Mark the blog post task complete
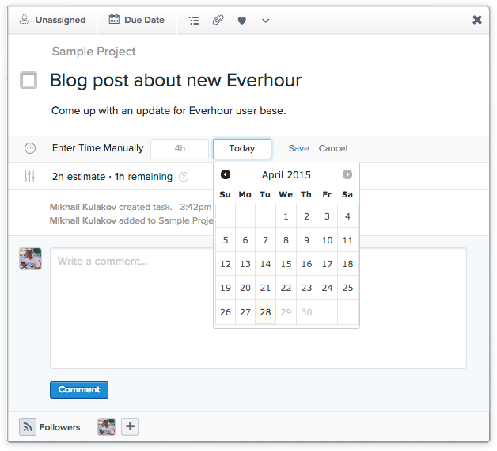 (x=28, y=80)
